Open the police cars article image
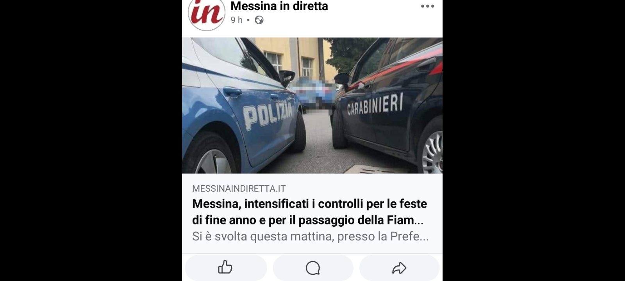 pos(312,105)
